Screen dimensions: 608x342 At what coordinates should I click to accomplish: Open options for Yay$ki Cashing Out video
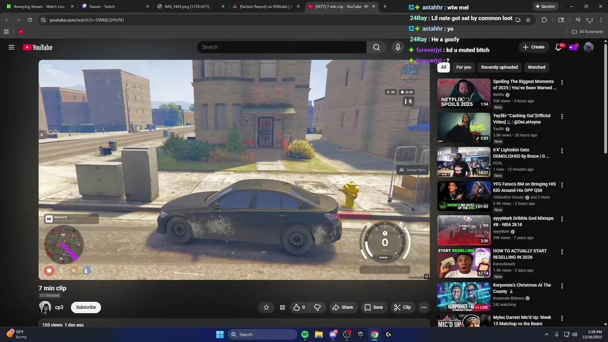(562, 116)
